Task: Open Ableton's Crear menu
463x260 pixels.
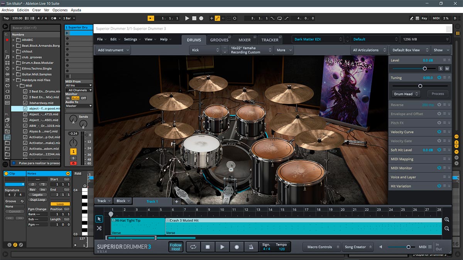Action: [x=36, y=10]
